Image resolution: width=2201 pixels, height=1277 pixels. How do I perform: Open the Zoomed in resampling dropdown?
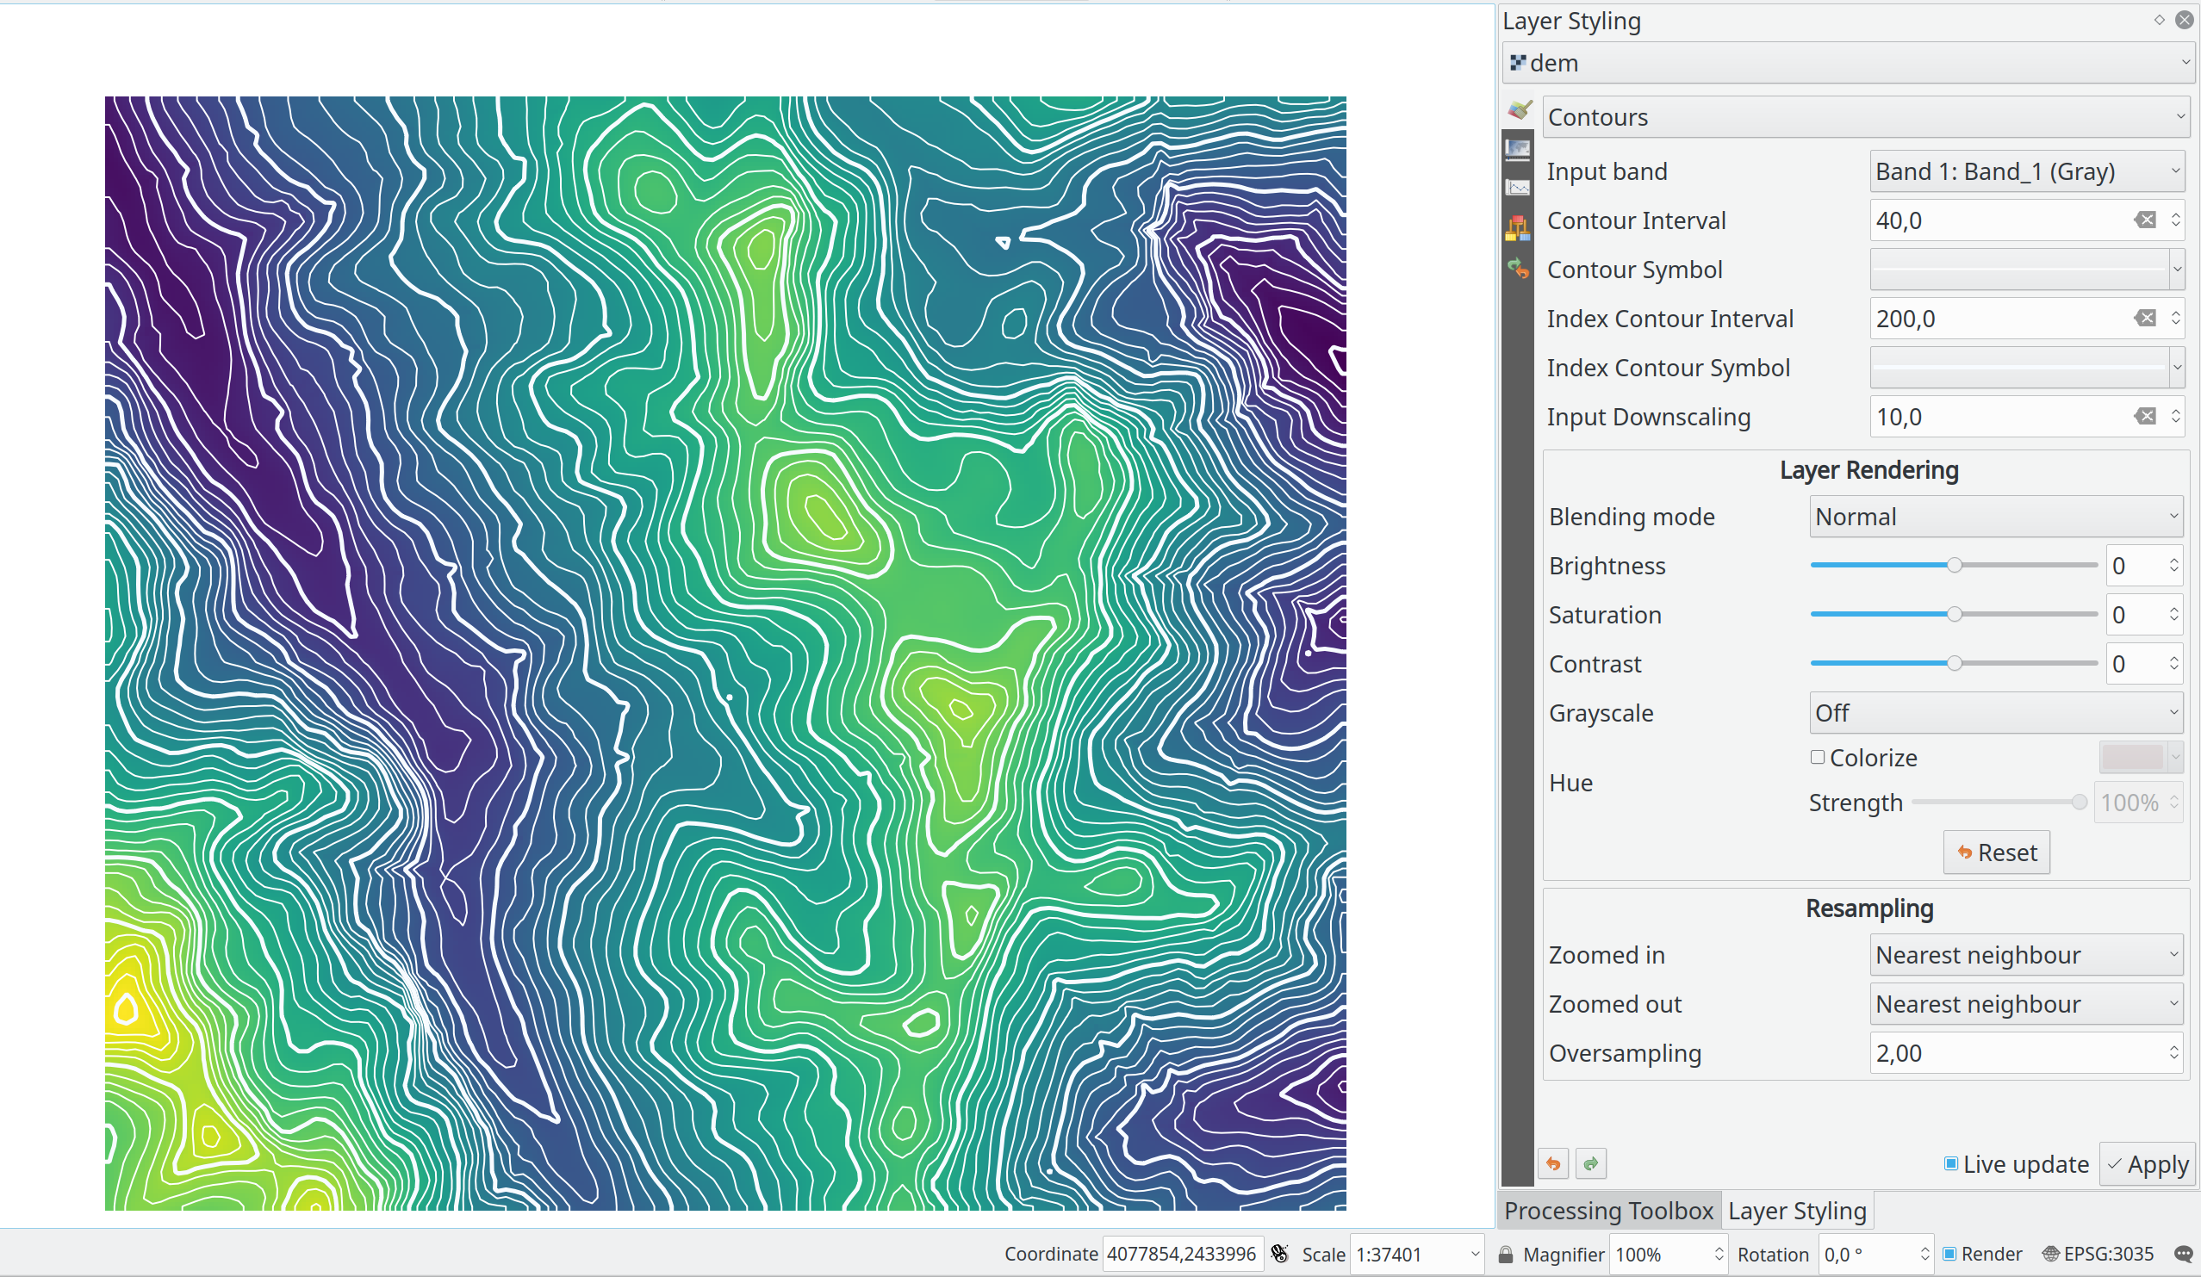tap(2026, 955)
